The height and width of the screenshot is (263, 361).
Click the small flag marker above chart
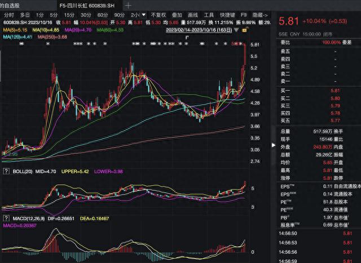pyautogui.click(x=187, y=38)
